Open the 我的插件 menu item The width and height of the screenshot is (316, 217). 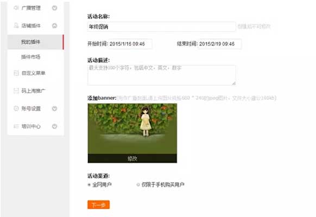coord(36,42)
